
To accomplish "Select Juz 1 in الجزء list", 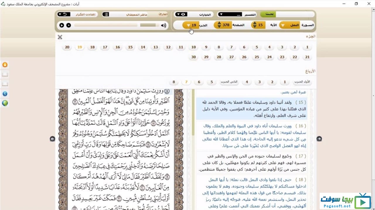I will (307, 47).
